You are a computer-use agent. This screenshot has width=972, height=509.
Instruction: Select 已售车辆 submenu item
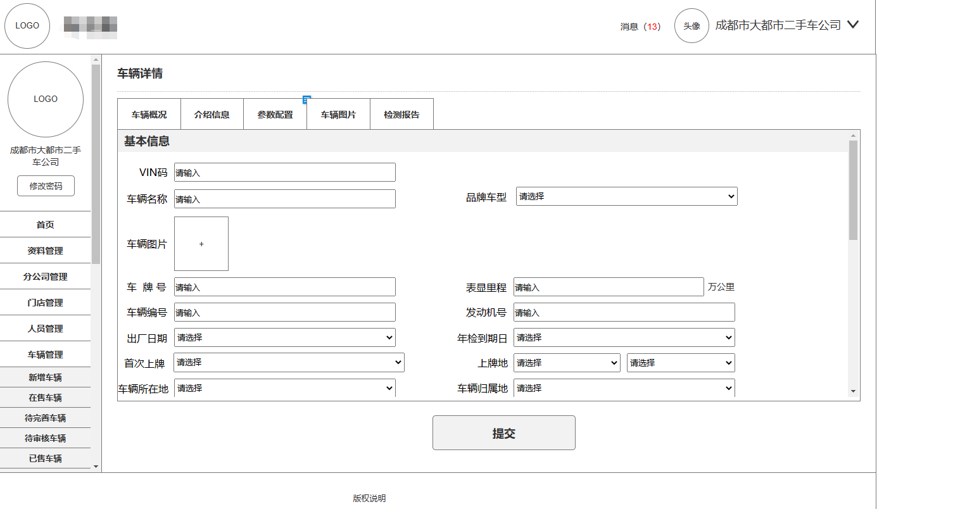pos(46,458)
